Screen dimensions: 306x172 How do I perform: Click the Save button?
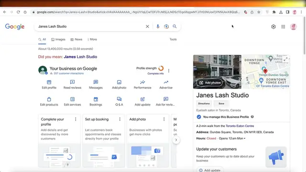(x=221, y=104)
